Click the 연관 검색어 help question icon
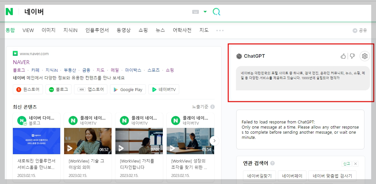The width and height of the screenshot is (376, 184). pyautogui.click(x=272, y=163)
